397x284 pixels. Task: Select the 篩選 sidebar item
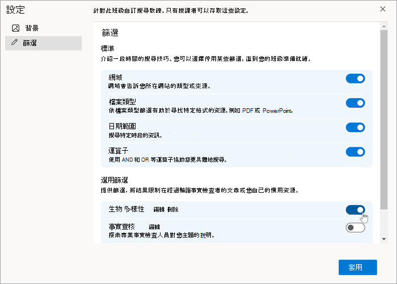click(43, 43)
